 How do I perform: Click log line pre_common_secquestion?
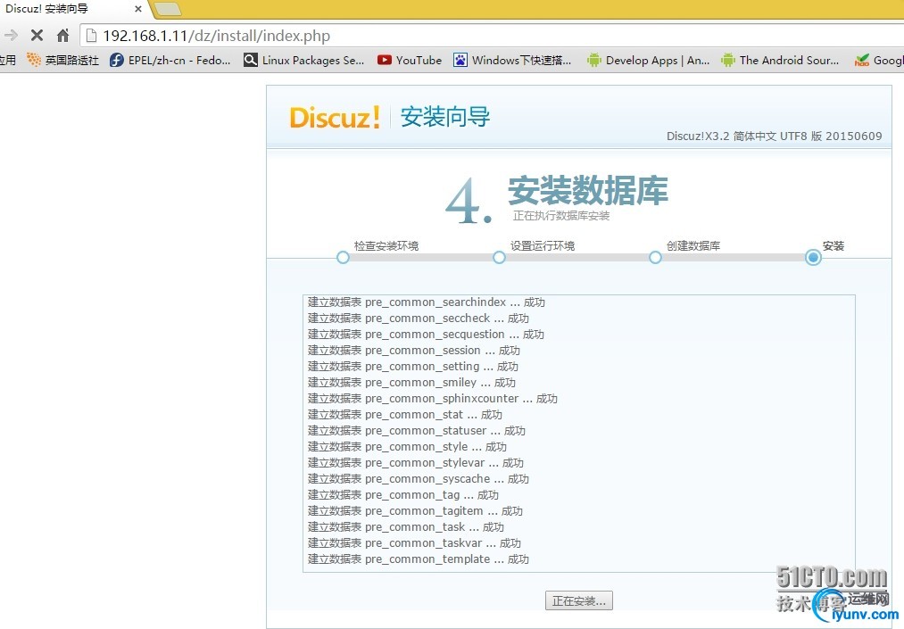[x=426, y=335]
